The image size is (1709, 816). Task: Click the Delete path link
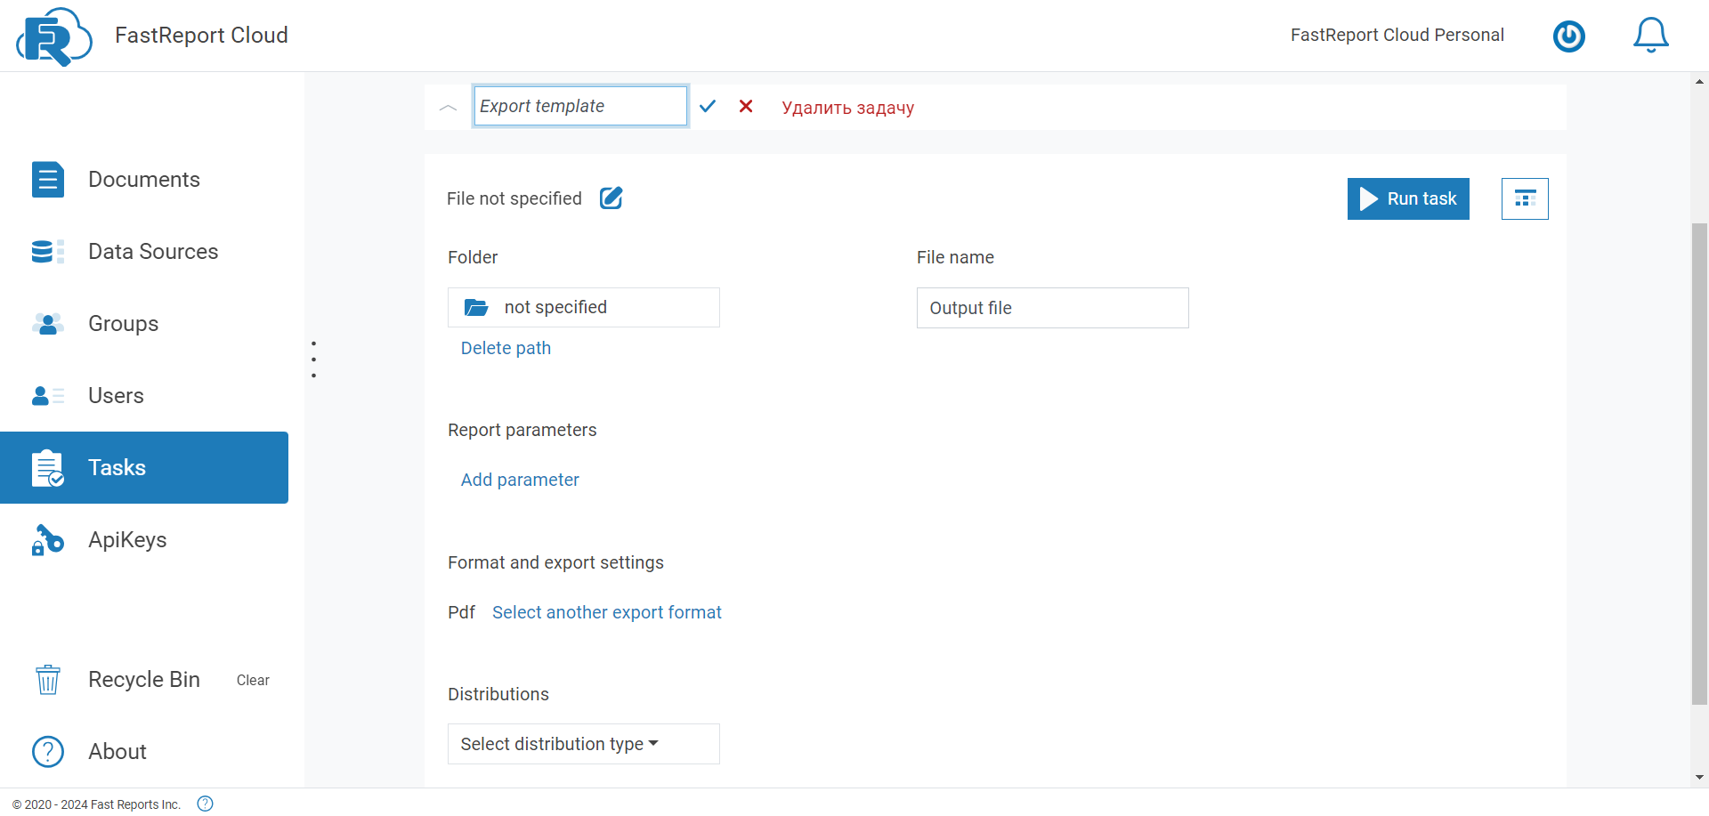(506, 348)
